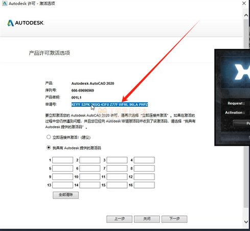The image size is (250, 231).
Task: Click the 全部清除 clear all button
Action: pos(65,195)
